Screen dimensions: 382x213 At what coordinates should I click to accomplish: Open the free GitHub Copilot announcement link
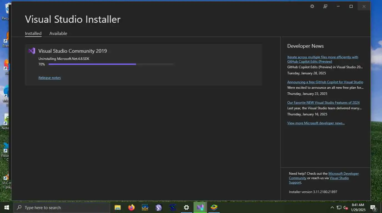(325, 82)
